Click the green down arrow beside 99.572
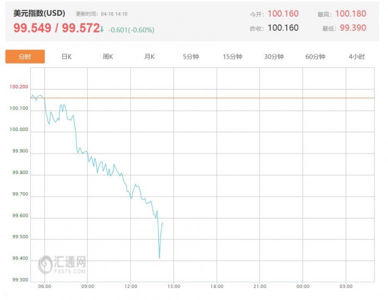Image resolution: width=388 pixels, height=300 pixels. 102,29
